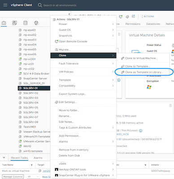The image size is (174, 179).
Task: Expand Power submenu
Action: (83, 24)
